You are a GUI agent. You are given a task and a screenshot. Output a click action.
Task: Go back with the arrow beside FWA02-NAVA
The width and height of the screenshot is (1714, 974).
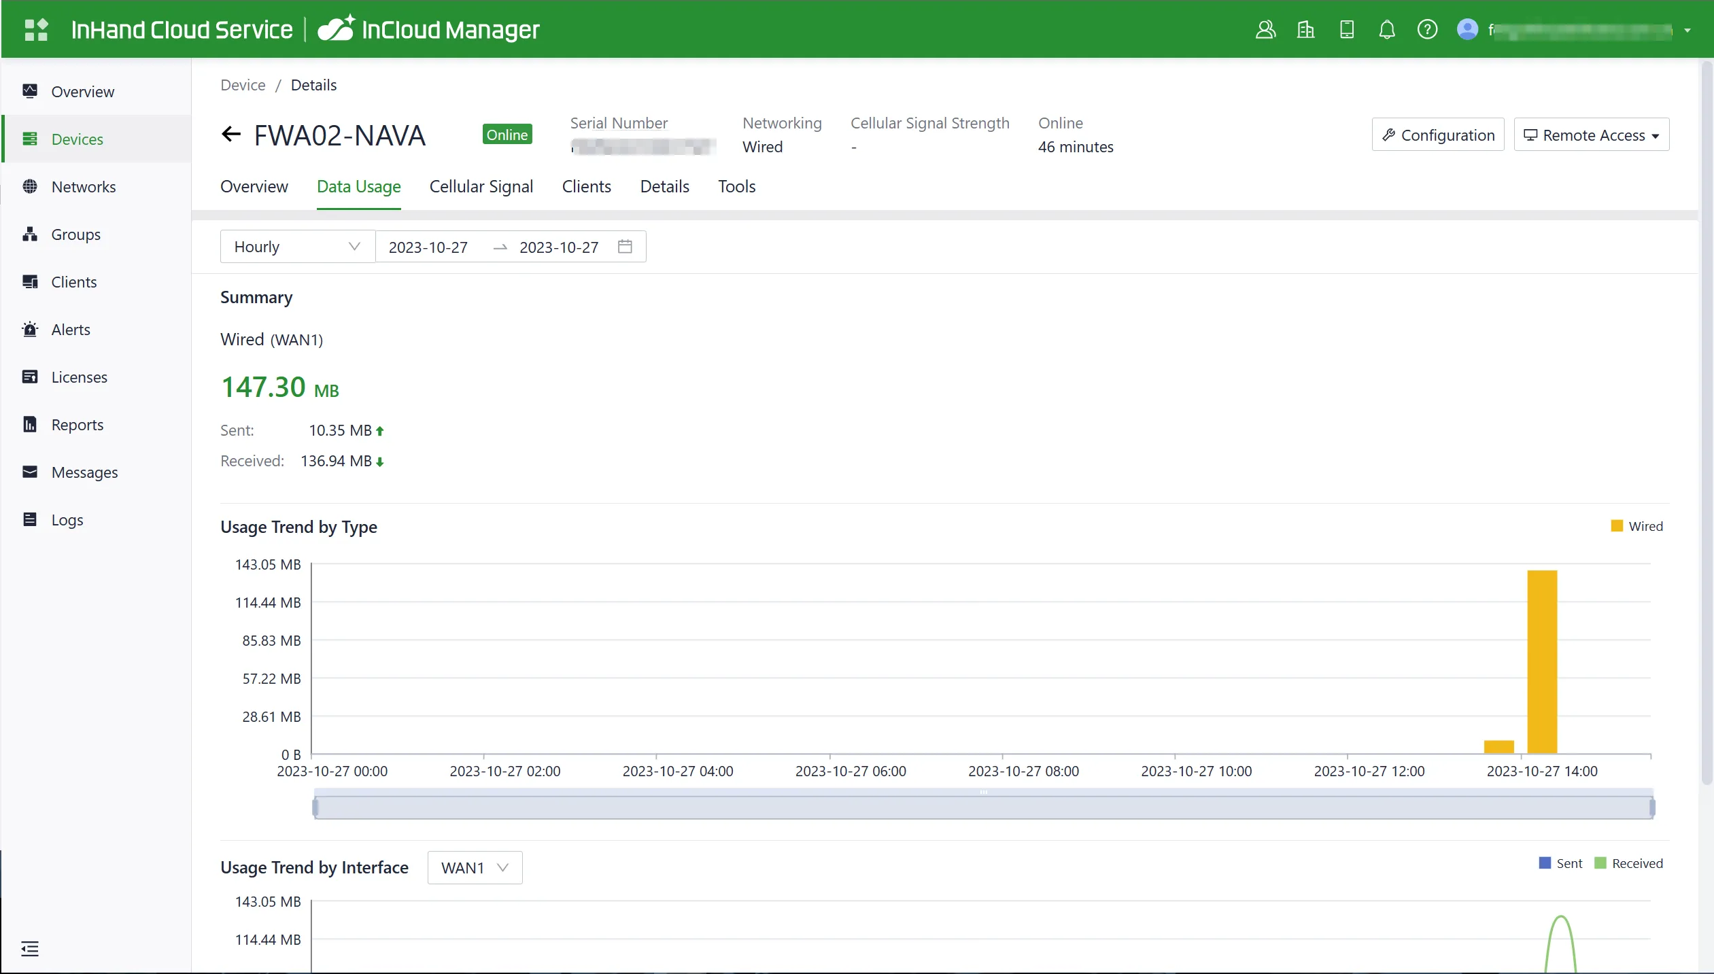click(231, 134)
